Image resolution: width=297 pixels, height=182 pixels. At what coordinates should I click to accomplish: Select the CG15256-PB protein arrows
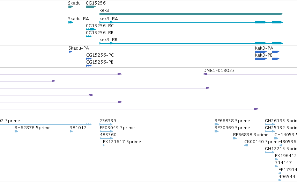[89, 66]
